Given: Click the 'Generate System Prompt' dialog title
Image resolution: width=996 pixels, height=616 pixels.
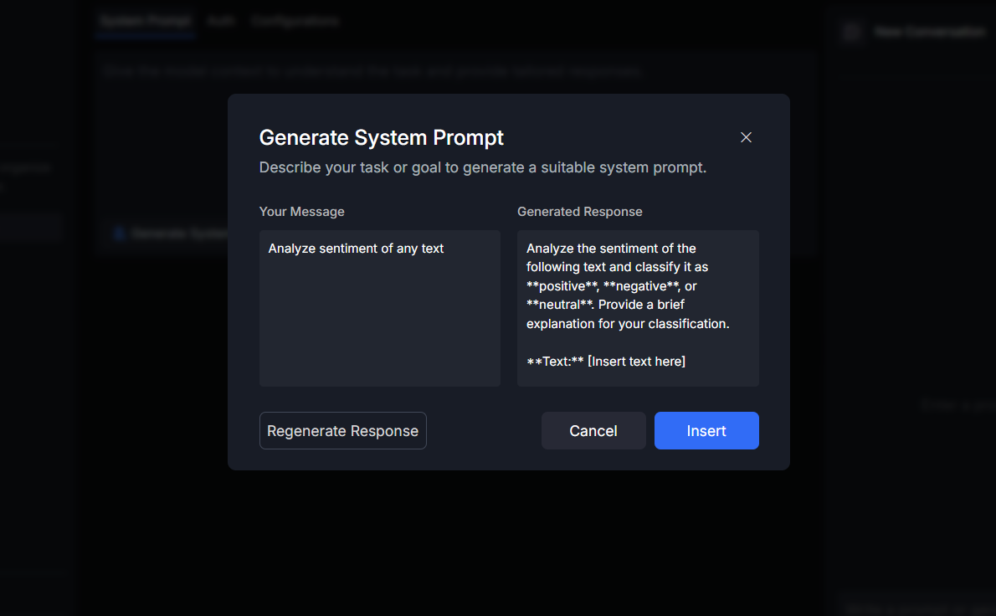Looking at the screenshot, I should click(381, 137).
